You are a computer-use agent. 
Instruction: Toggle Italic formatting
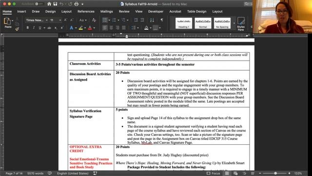click(34, 28)
